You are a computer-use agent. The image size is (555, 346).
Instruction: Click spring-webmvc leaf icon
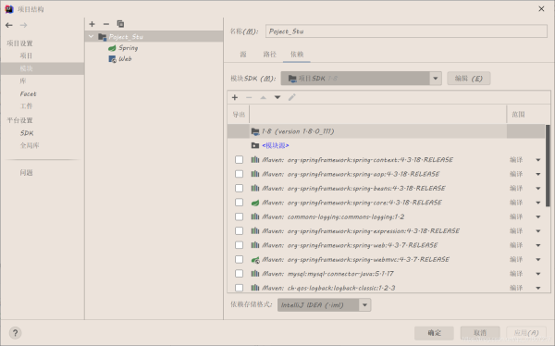coord(255,260)
